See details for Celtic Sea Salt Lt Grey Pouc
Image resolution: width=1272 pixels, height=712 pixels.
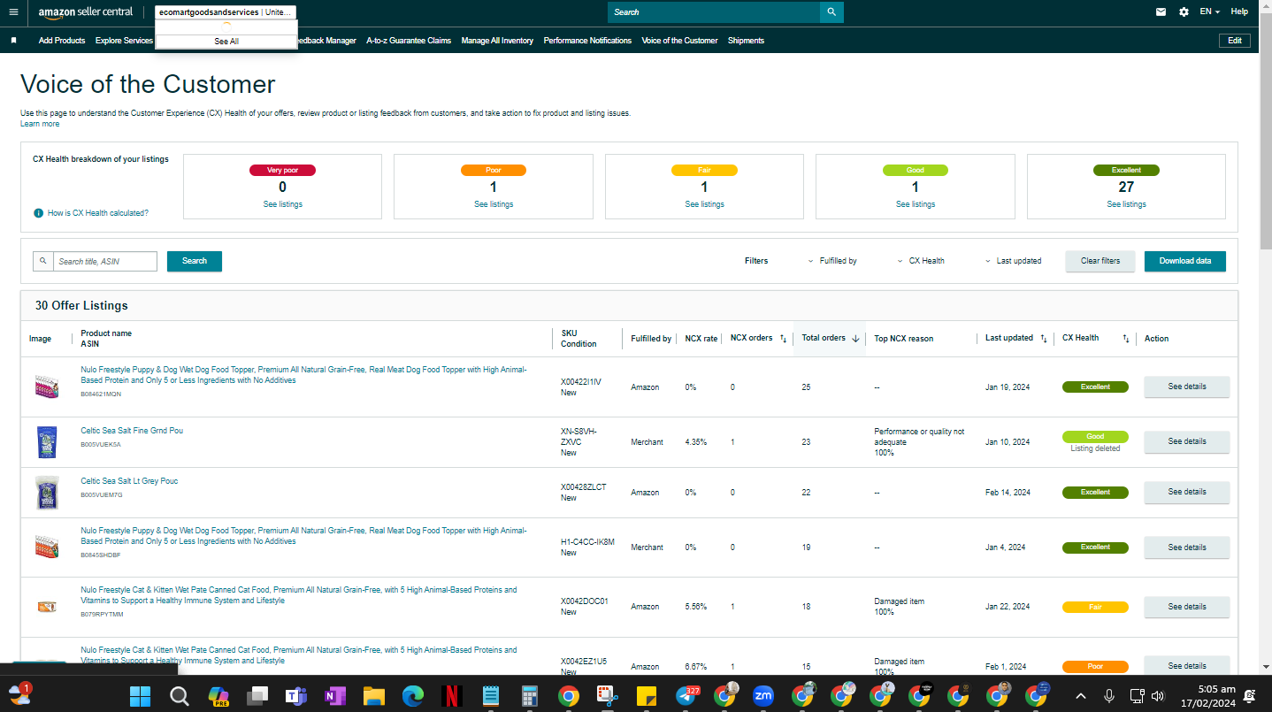click(x=1186, y=492)
